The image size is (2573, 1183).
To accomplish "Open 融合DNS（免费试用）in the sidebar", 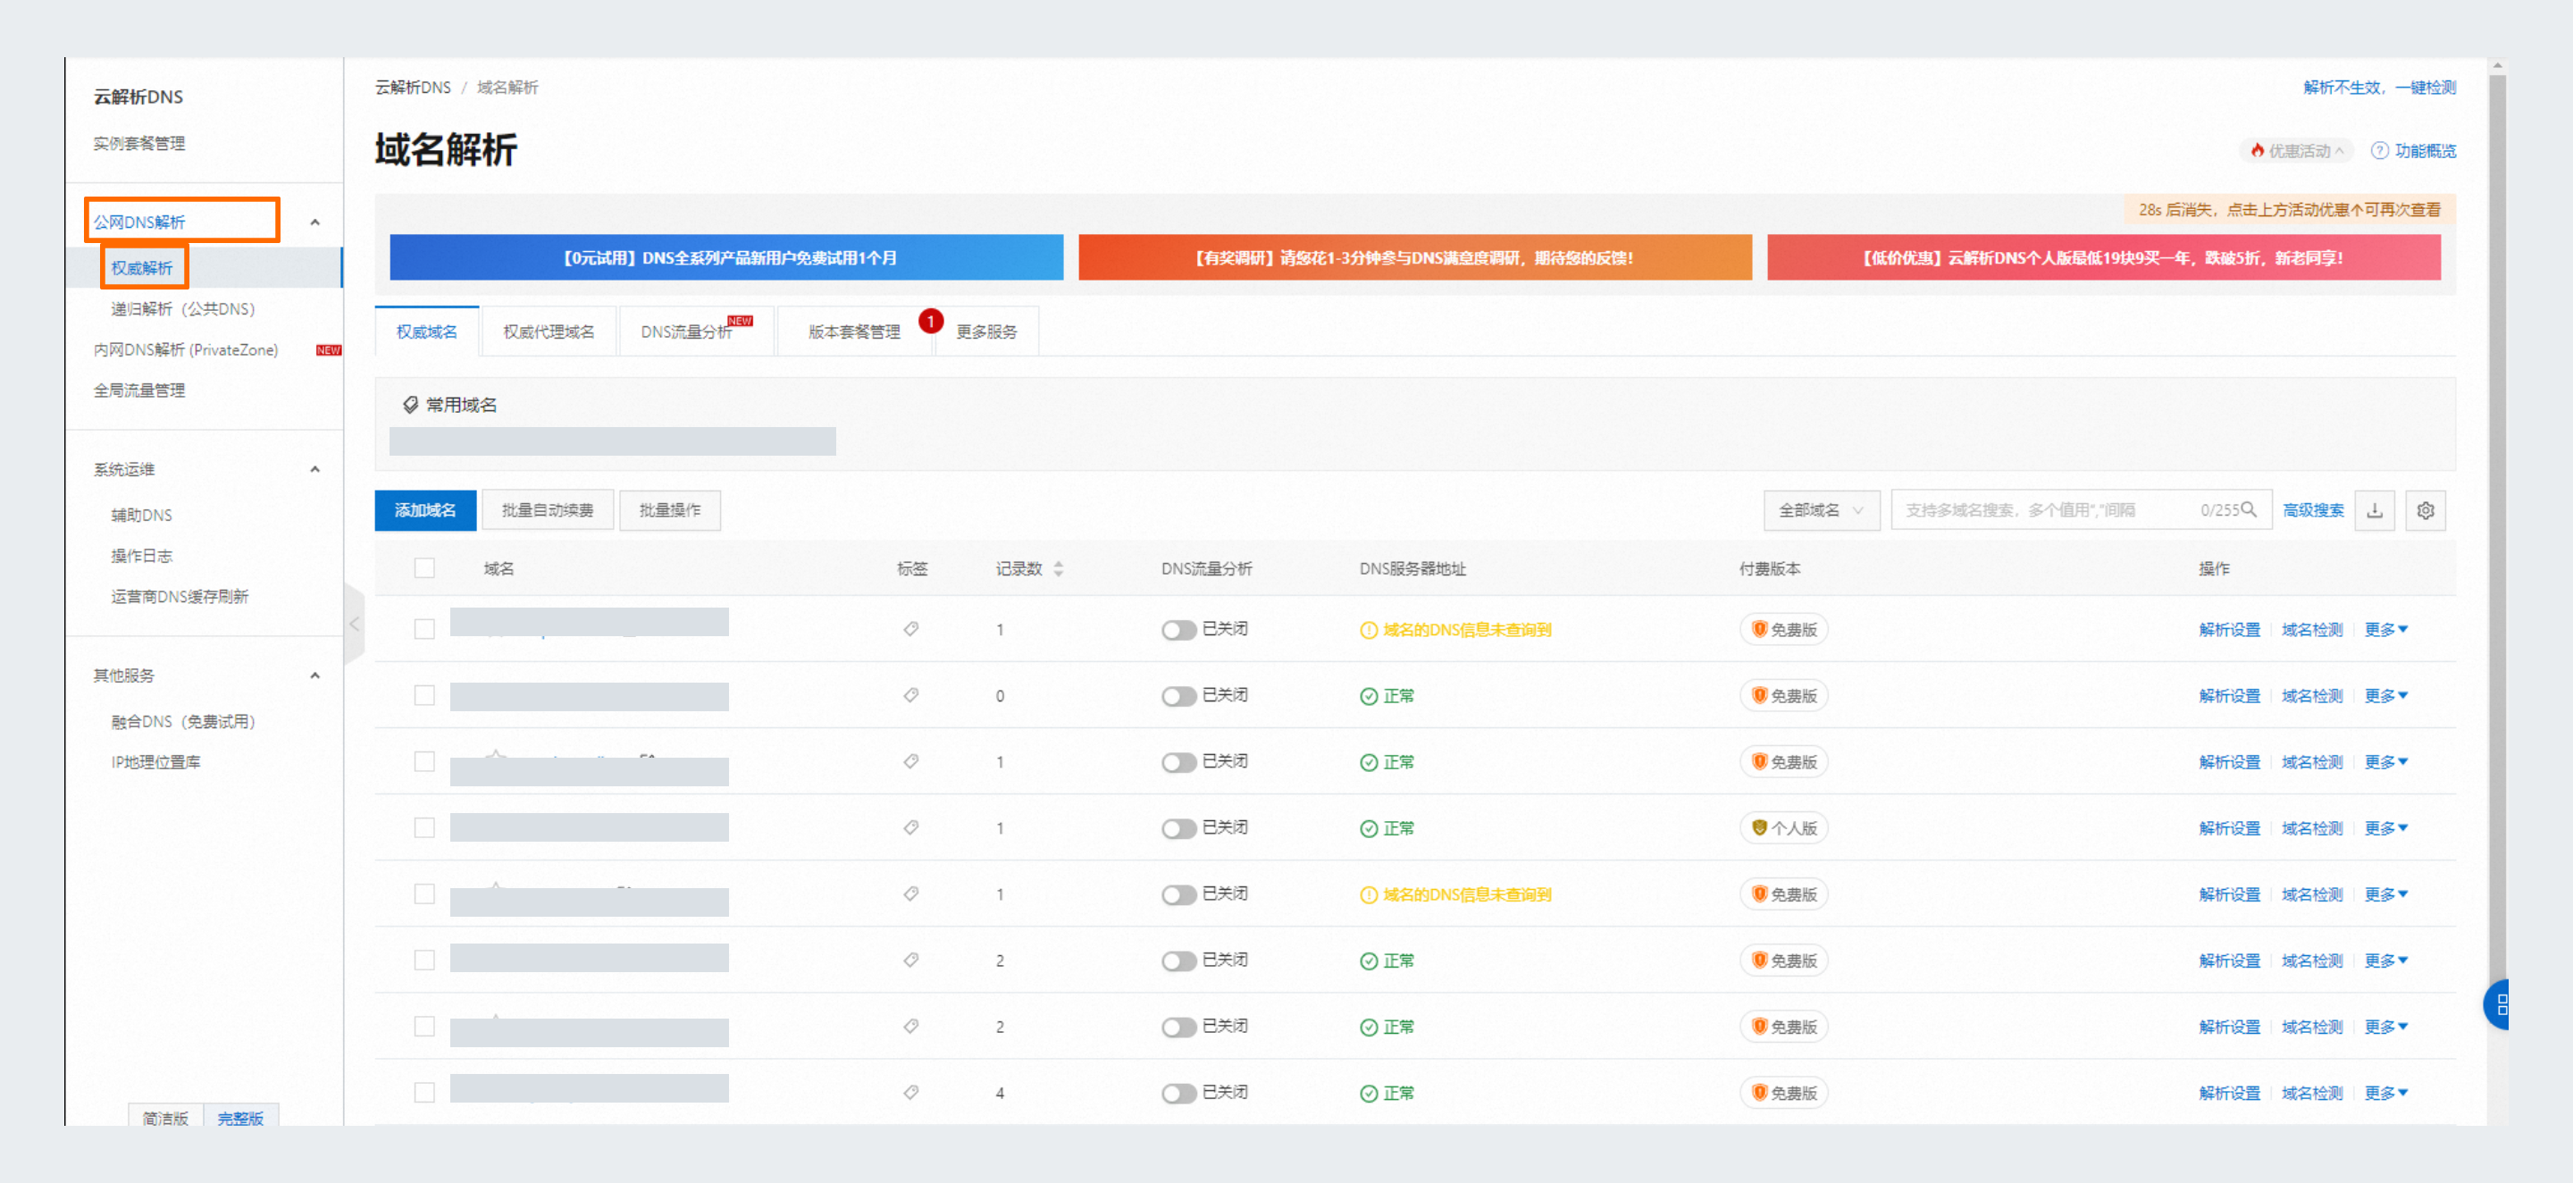I will point(183,721).
